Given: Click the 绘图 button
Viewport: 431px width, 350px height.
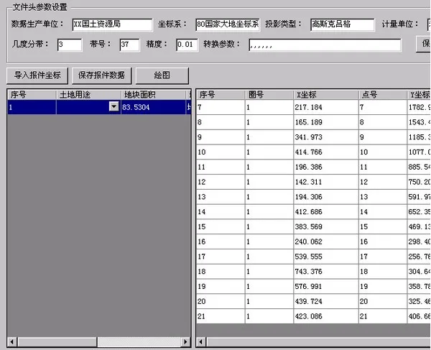Looking at the screenshot, I should 162,75.
